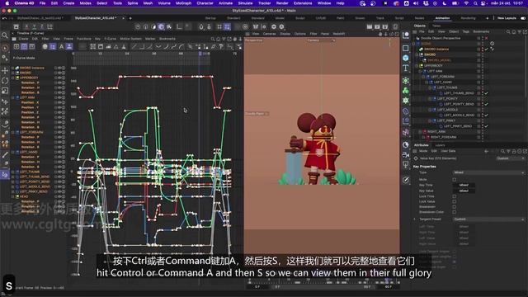Click the Spotlight icon in macOS menu bar
This screenshot has height=297, width=528.
pos(475,3)
